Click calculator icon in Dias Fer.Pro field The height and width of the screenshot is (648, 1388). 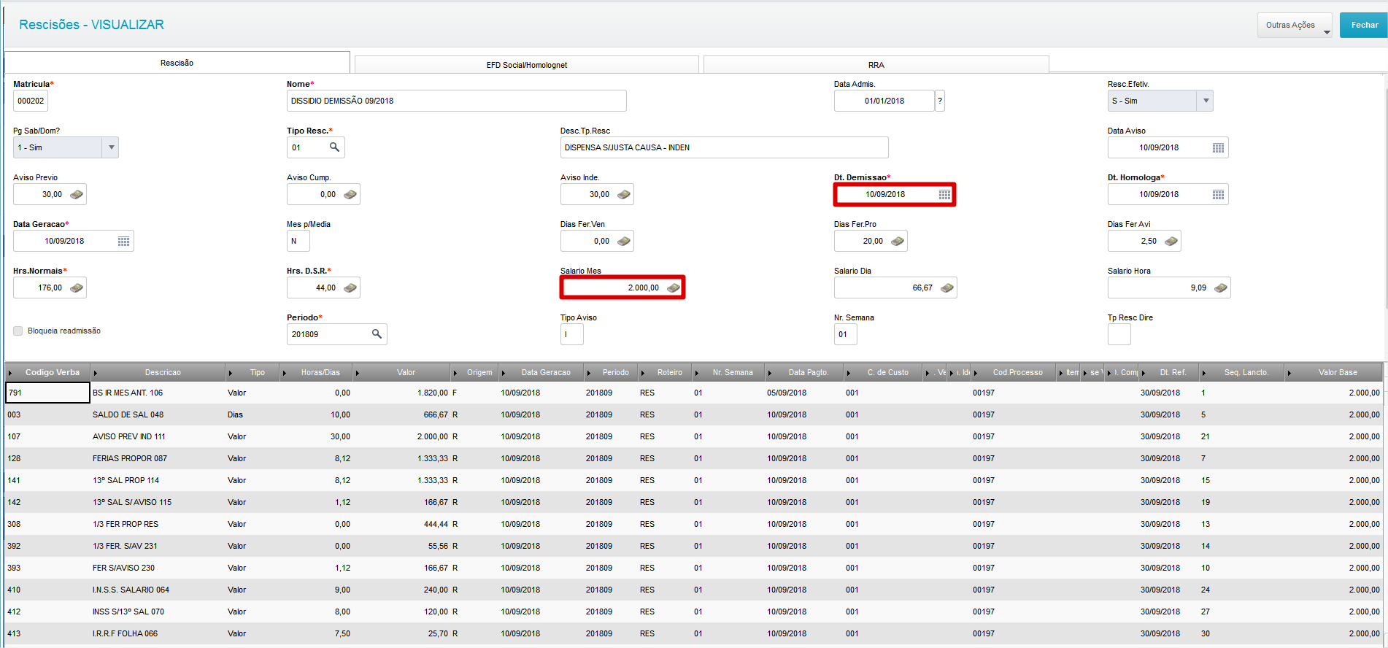tap(898, 242)
